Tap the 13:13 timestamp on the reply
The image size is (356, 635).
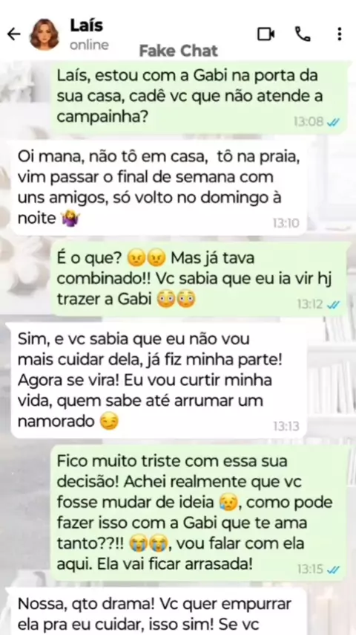click(x=286, y=426)
